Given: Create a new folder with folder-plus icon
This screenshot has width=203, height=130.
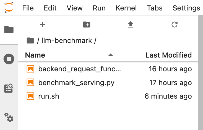Looking at the screenshot, I should tap(87, 25).
